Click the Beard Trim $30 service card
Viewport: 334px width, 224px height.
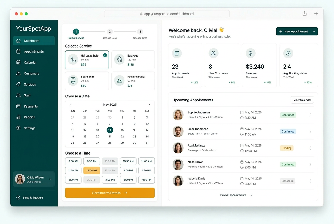[87, 81]
